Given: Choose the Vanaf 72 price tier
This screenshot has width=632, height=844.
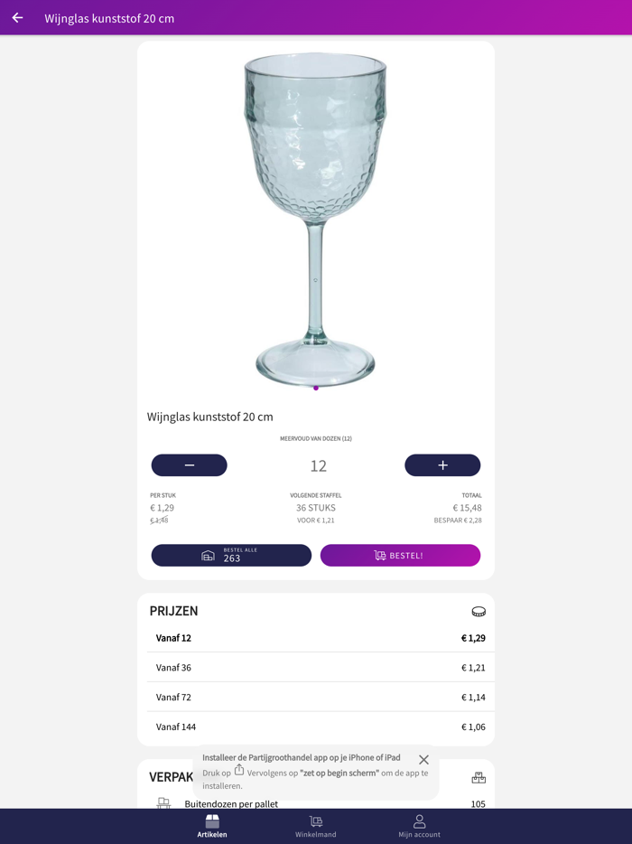Looking at the screenshot, I should coord(316,697).
